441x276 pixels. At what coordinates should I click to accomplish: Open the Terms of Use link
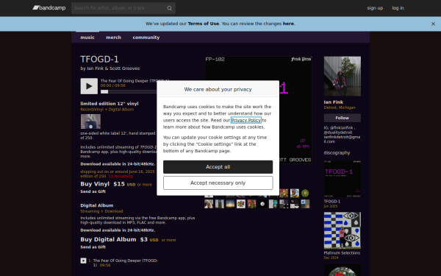click(x=203, y=24)
